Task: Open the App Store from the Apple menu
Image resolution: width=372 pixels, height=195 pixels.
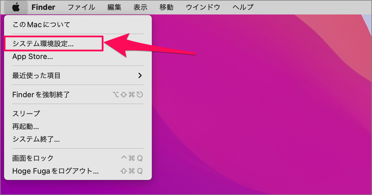Action: [32, 56]
